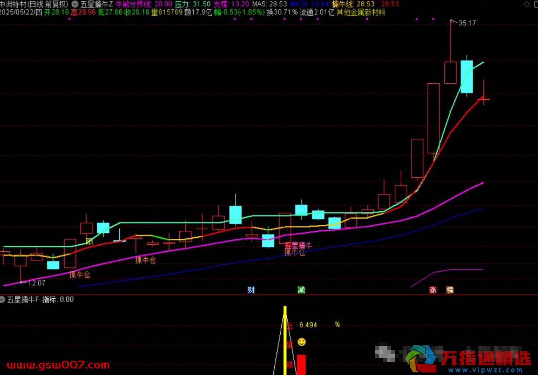Click the red bar in indicator panel
The width and height of the screenshot is (538, 375).
(301, 365)
